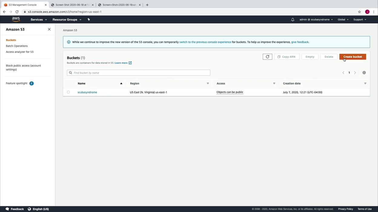This screenshot has width=378, height=212.
Task: Select Buckets in the sidebar
Action: pos(11,40)
